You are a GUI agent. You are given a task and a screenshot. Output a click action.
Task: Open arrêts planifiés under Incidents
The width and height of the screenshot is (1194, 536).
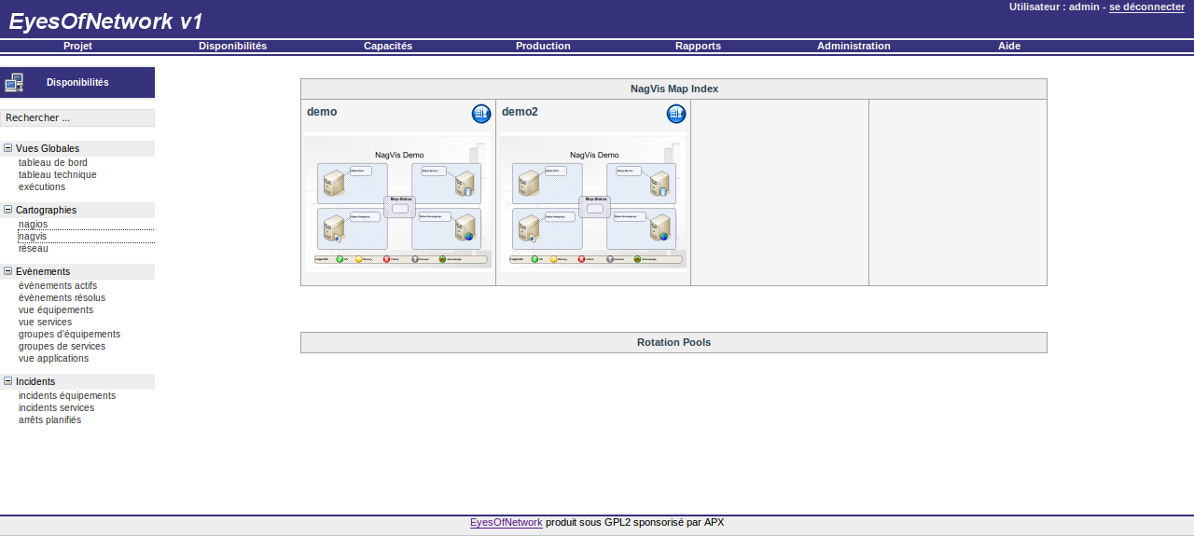(x=49, y=419)
